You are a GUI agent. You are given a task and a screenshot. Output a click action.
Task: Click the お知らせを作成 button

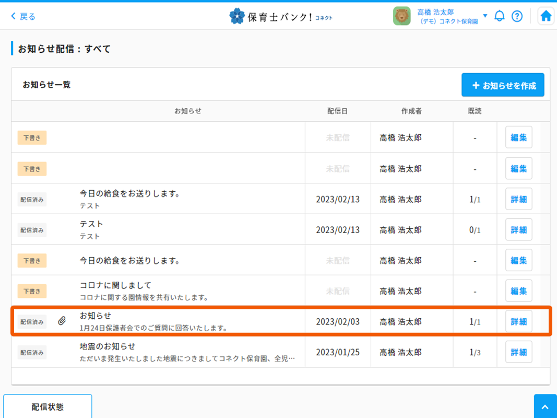(502, 85)
